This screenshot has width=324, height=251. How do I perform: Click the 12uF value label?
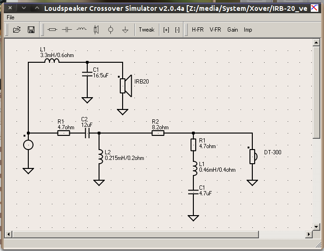point(87,125)
